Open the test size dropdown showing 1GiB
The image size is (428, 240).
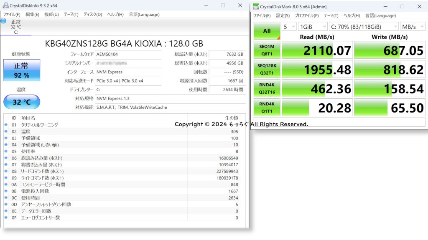pyautogui.click(x=313, y=27)
